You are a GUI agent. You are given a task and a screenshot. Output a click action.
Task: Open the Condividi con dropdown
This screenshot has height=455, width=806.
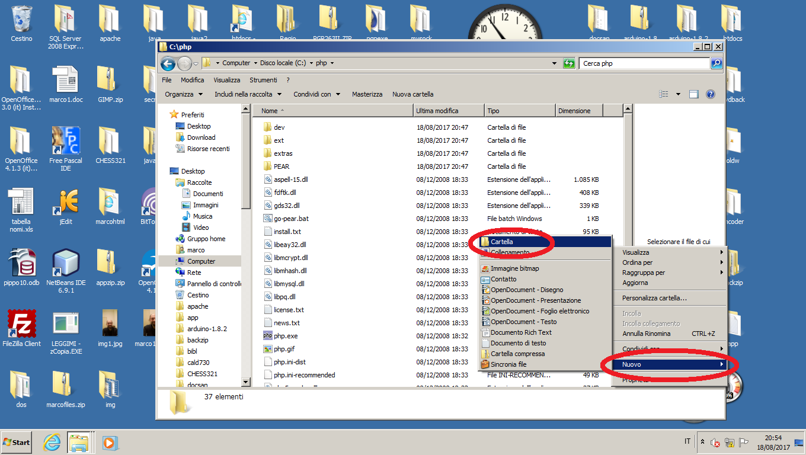[x=316, y=94]
